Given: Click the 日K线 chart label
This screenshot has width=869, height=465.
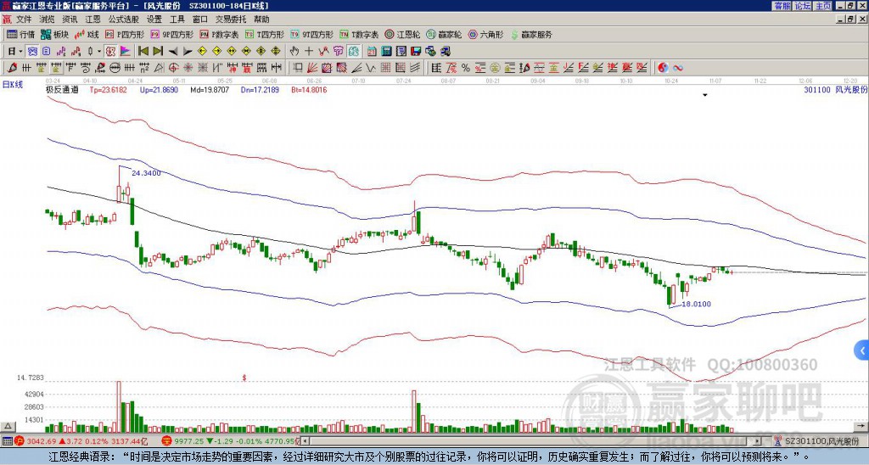Looking at the screenshot, I should pos(12,84).
